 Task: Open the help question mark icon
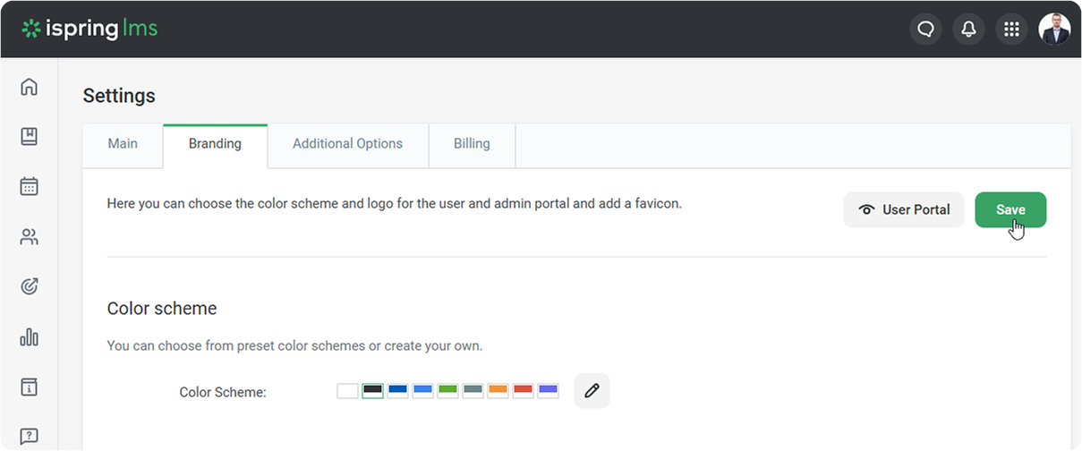[x=29, y=437]
